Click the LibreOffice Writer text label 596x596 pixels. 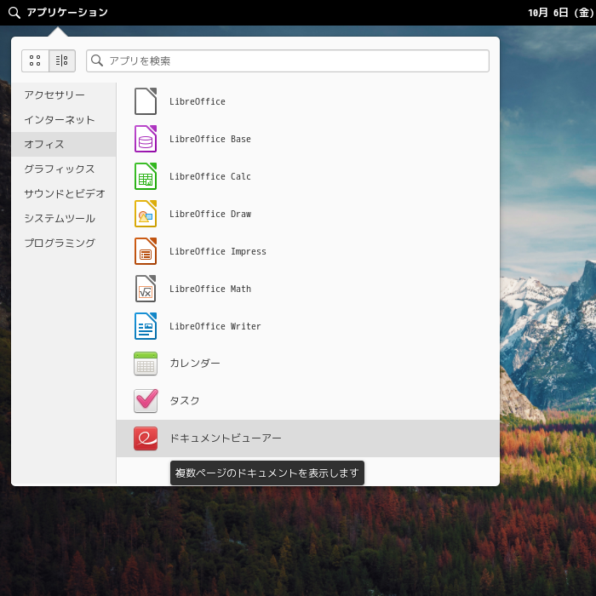215,326
